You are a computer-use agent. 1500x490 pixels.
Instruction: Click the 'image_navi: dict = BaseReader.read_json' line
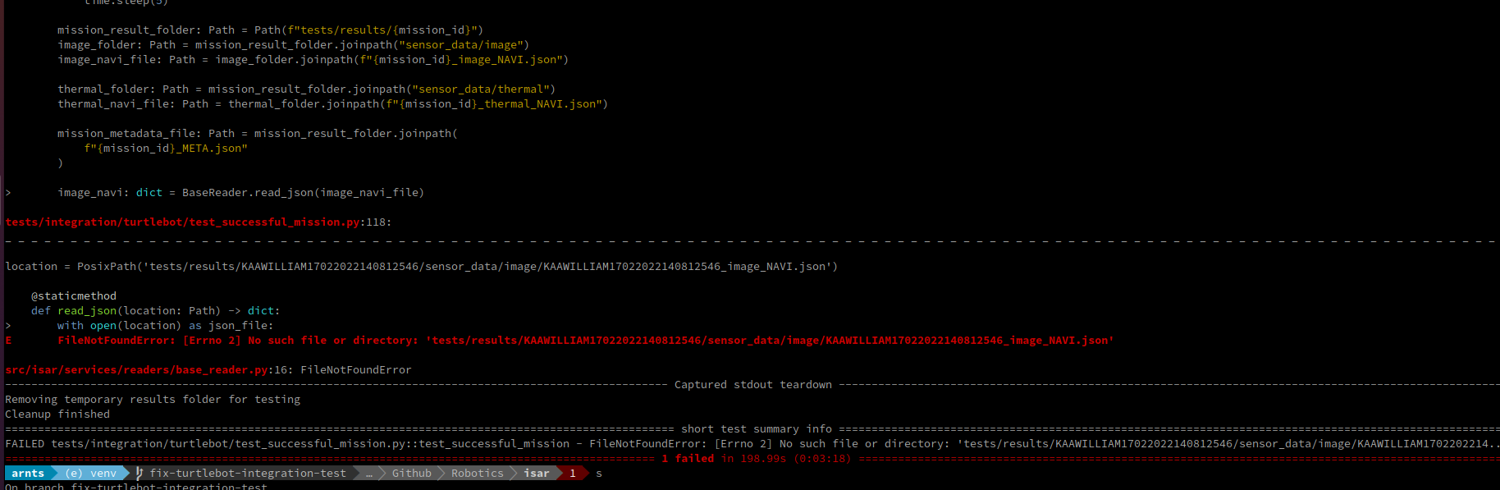(241, 193)
